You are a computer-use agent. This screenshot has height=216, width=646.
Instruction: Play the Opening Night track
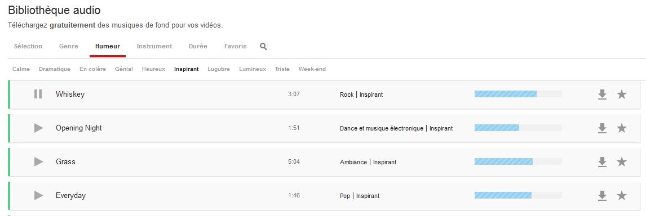pyautogui.click(x=39, y=128)
